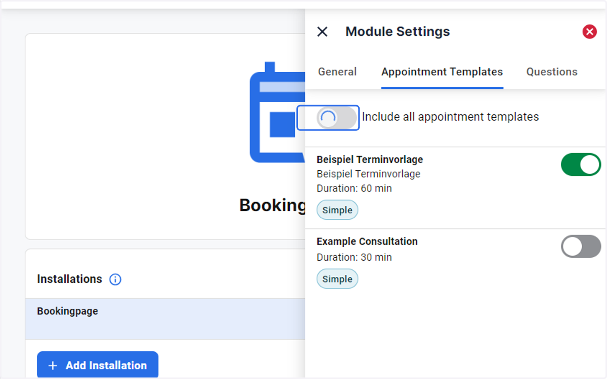The width and height of the screenshot is (607, 379).
Task: Click the large blue calendar icon
Action: click(277, 112)
